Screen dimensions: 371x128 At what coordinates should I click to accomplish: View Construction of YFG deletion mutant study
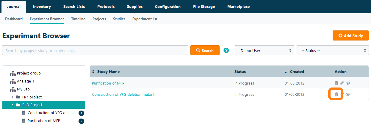[x=347, y=95]
